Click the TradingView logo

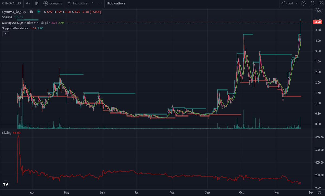point(5,184)
